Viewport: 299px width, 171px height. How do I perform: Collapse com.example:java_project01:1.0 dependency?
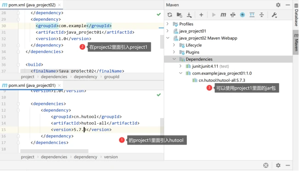click(181, 73)
